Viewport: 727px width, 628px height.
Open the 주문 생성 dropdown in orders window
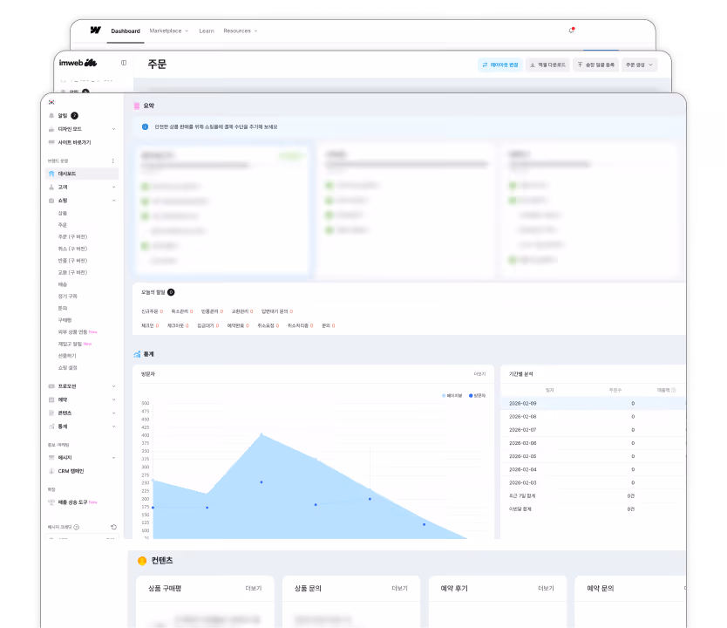pos(639,65)
